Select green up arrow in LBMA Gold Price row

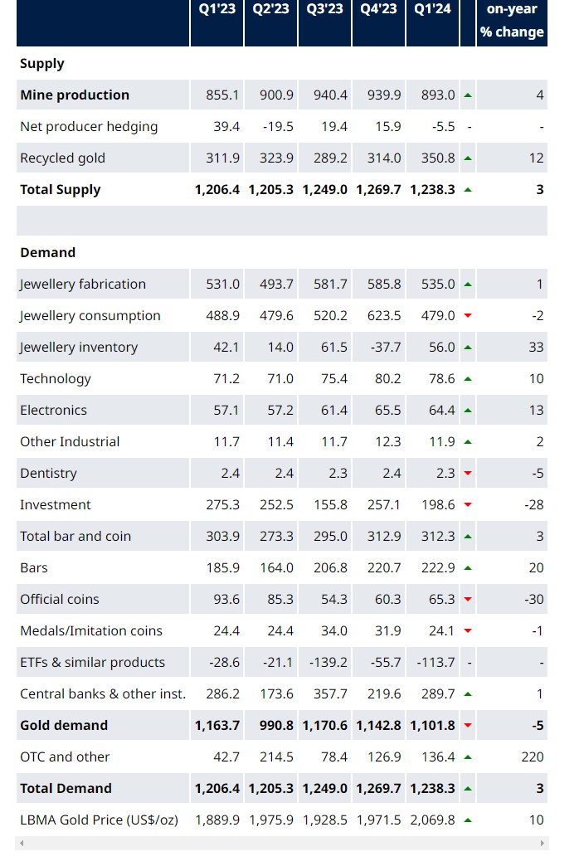coord(468,820)
